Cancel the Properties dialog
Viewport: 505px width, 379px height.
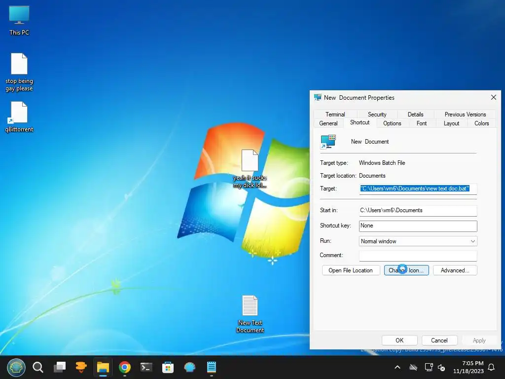tap(439, 341)
